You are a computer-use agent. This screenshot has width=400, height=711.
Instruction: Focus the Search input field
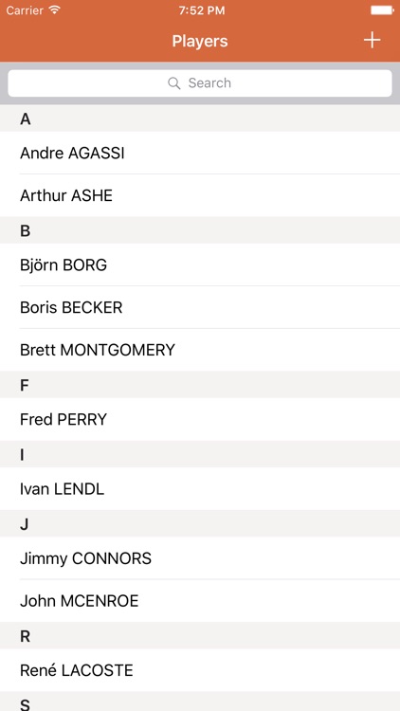200,83
